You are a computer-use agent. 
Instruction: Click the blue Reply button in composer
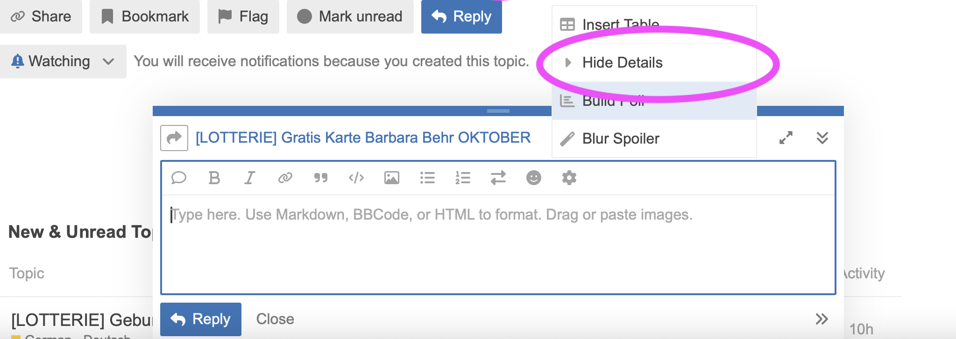(x=201, y=319)
